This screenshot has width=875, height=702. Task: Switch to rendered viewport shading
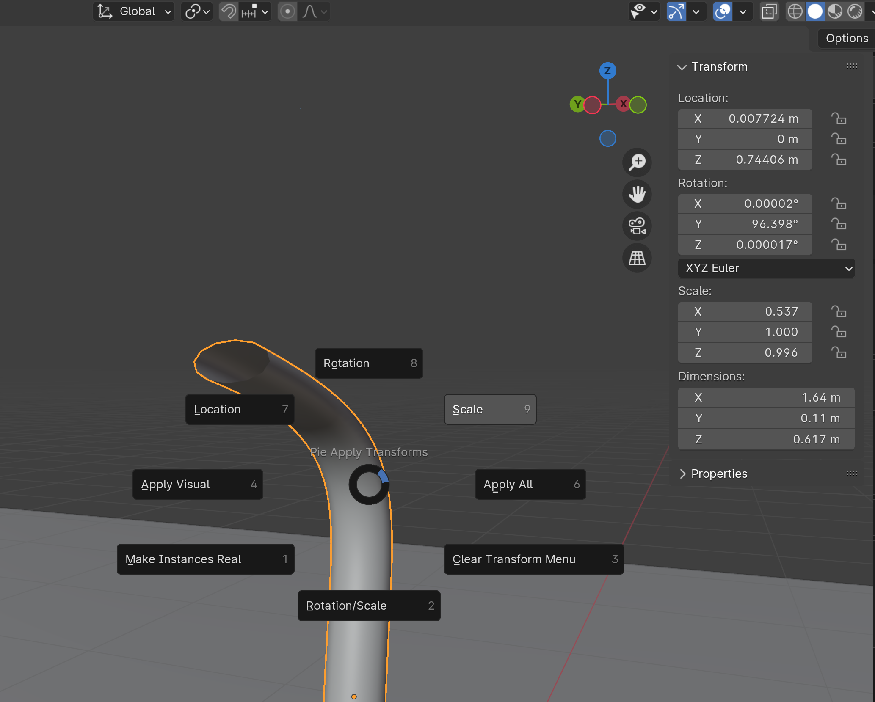pyautogui.click(x=855, y=11)
